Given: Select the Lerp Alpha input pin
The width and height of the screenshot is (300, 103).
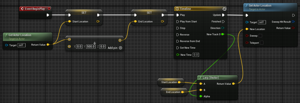Looking at the screenshot, I should (x=201, y=96).
